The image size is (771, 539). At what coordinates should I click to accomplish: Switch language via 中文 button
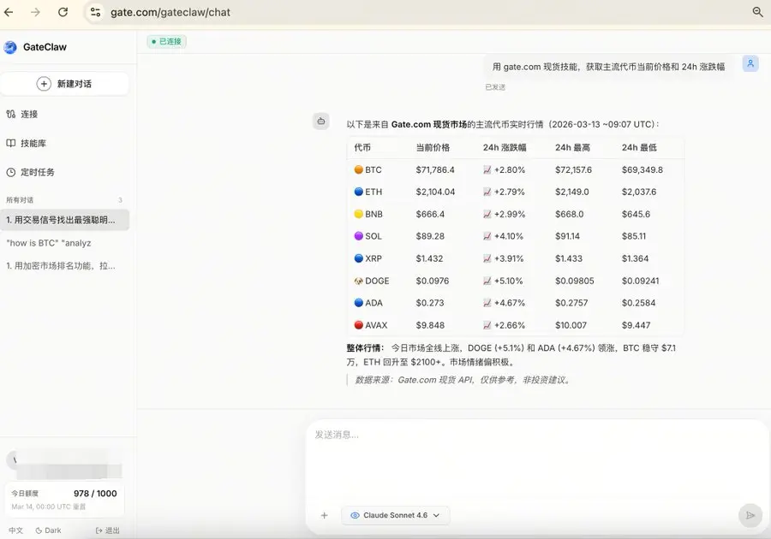coord(15,530)
